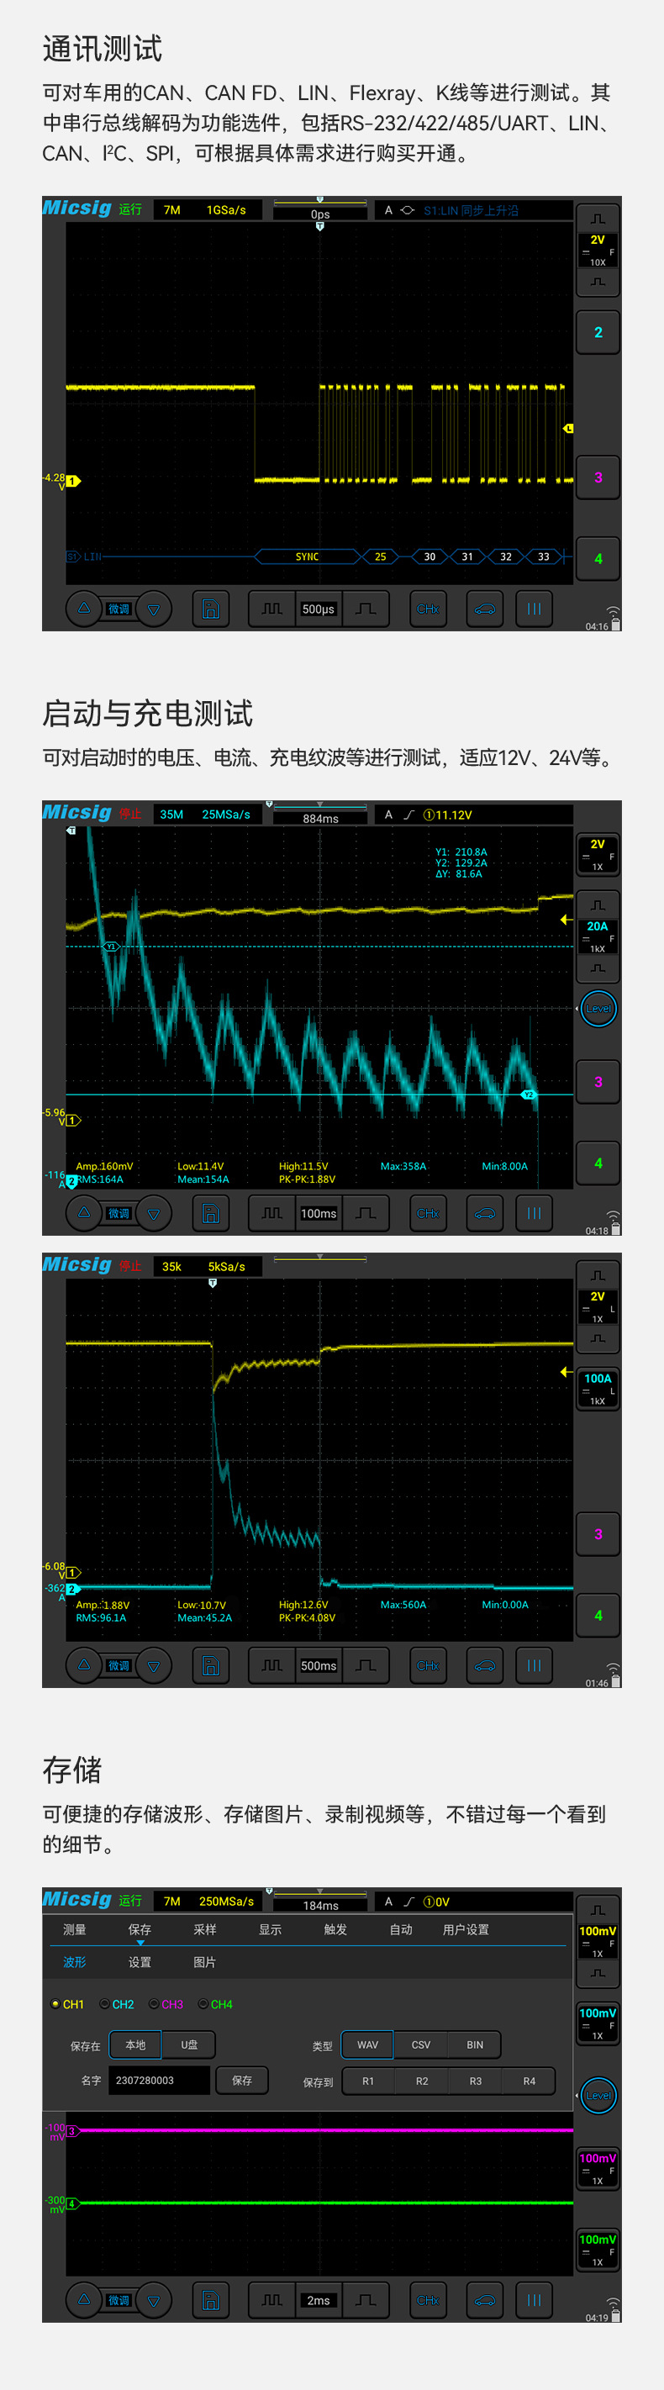
Task: Tap triple-bar icon on the 100ms screen
Action: (x=535, y=1214)
